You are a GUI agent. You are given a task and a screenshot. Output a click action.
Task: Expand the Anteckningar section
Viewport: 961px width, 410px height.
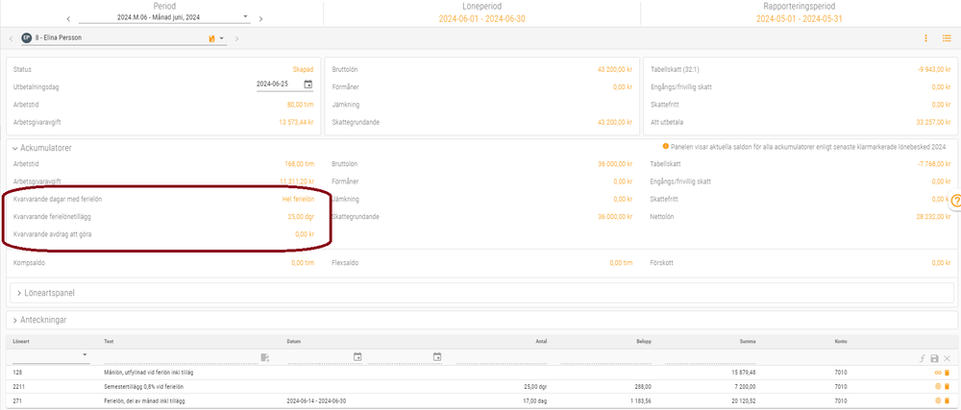coord(18,319)
